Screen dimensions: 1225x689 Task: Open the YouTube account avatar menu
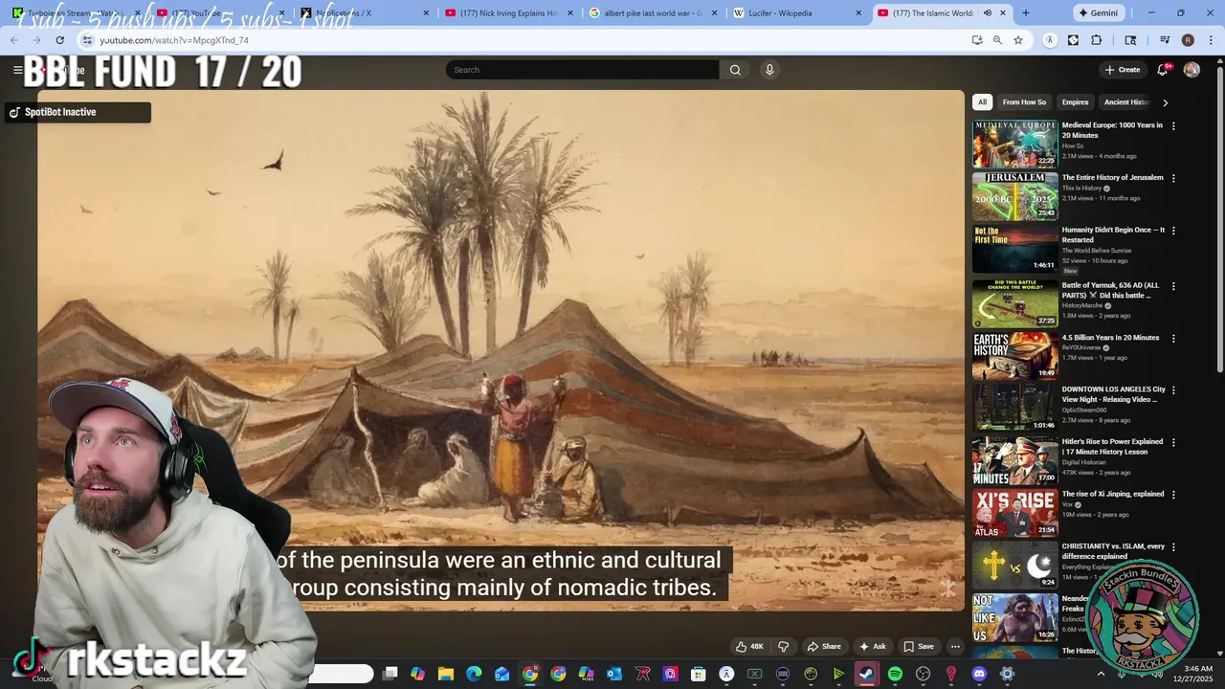pyautogui.click(x=1192, y=70)
